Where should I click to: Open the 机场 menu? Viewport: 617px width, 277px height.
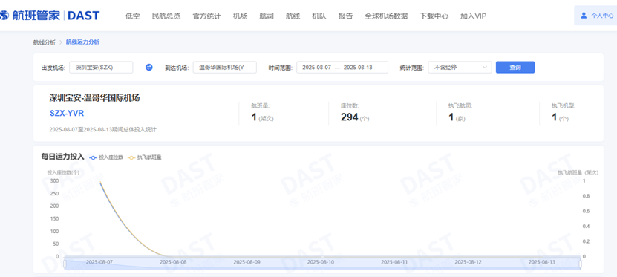coord(240,16)
